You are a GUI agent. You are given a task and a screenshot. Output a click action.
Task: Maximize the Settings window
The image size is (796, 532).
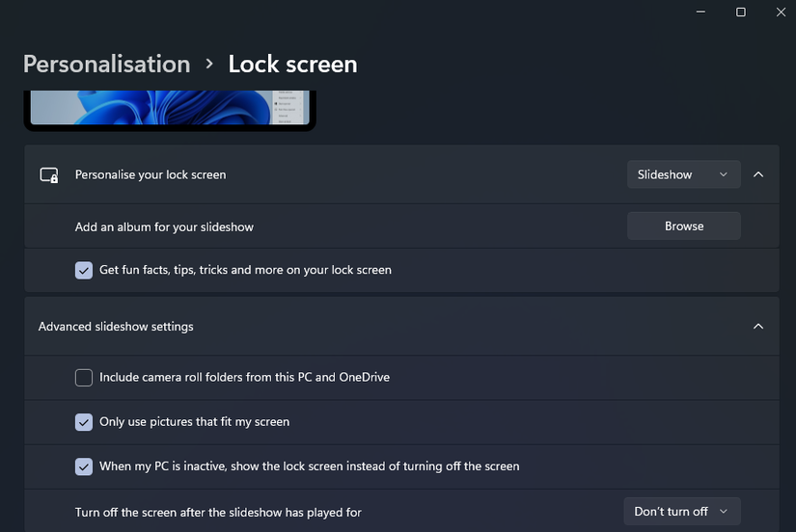(x=741, y=12)
